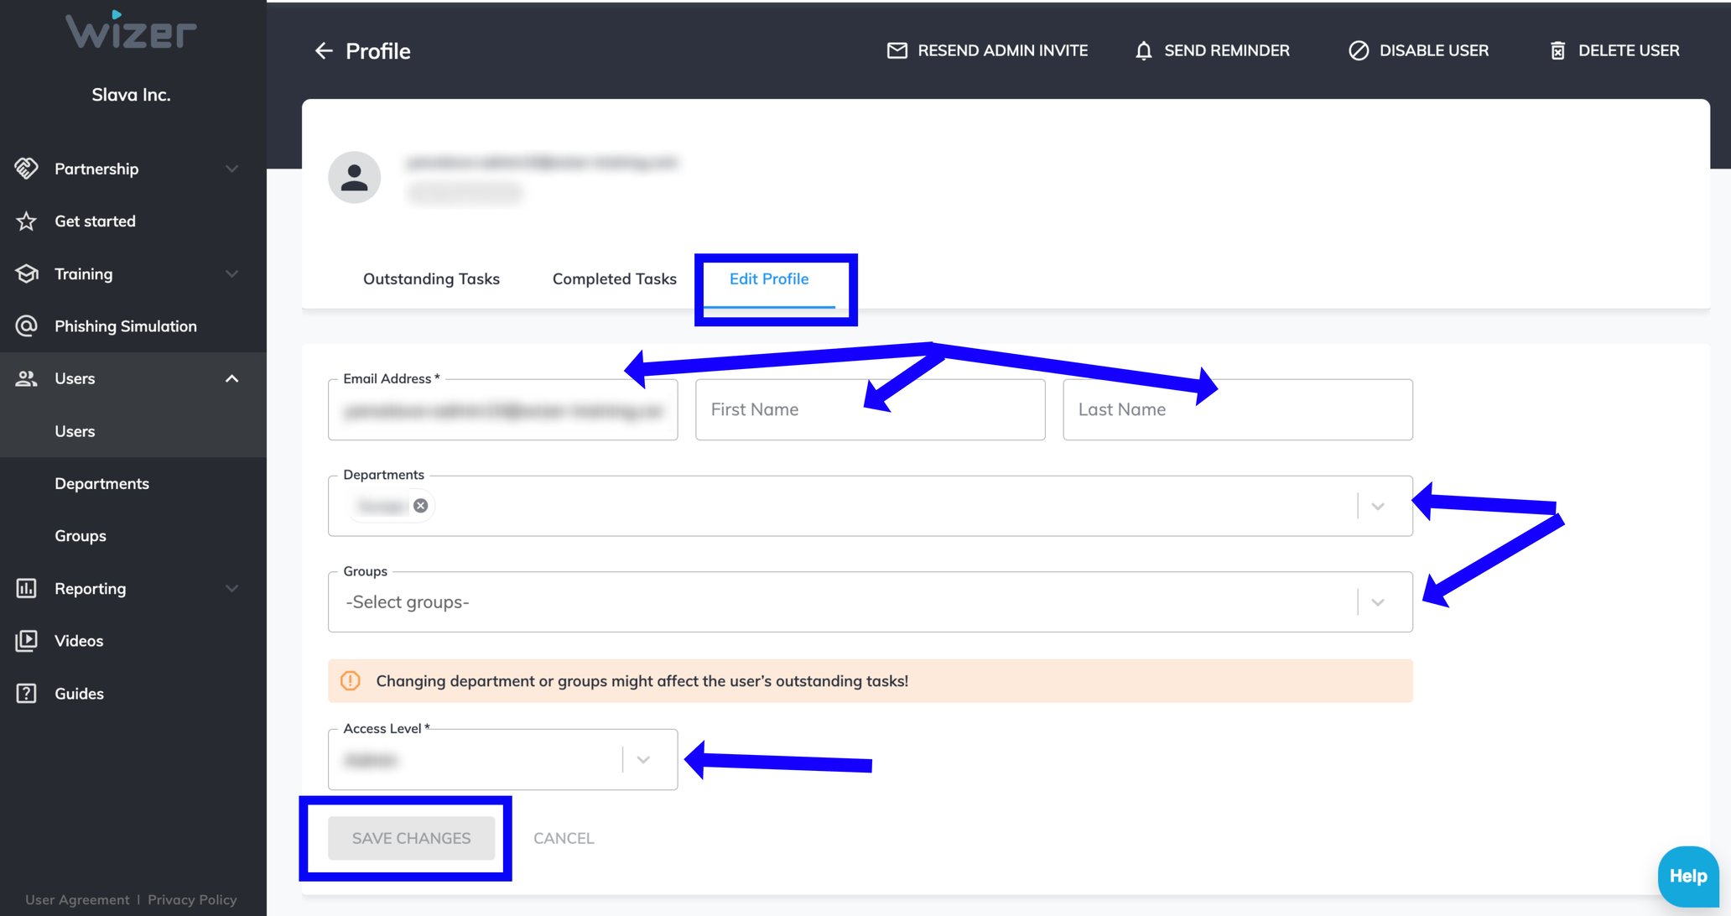Image resolution: width=1731 pixels, height=916 pixels.
Task: Open the Outstanding Tasks tab
Action: click(x=431, y=278)
